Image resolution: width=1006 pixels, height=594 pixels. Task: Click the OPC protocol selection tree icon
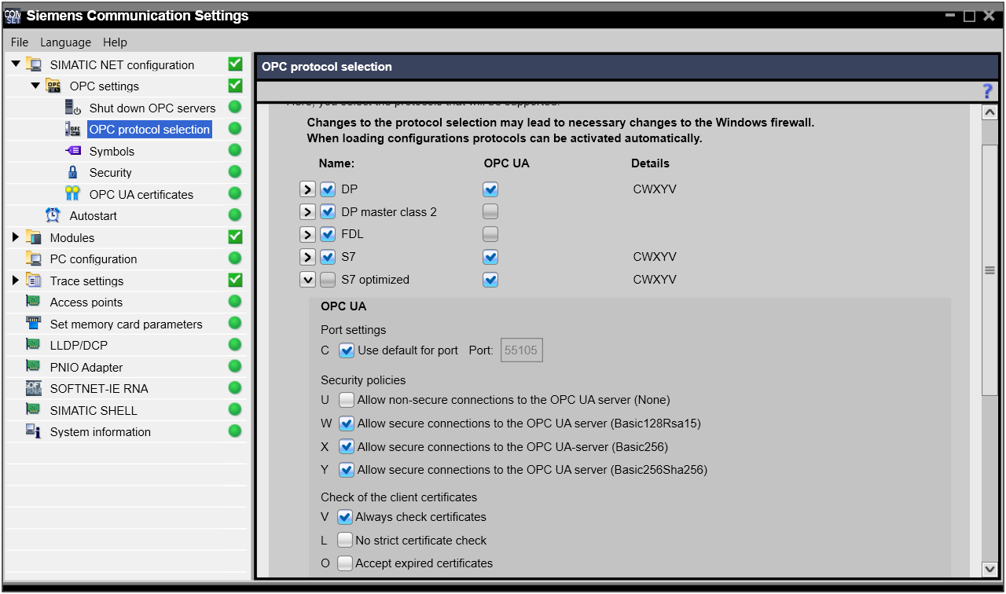(73, 130)
